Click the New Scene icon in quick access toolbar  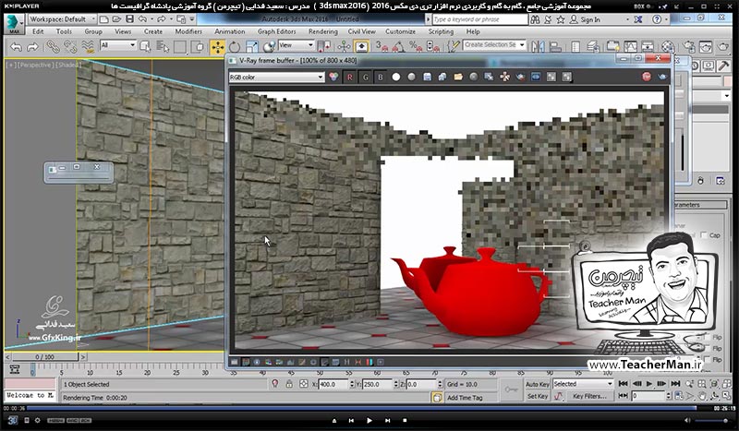104,19
